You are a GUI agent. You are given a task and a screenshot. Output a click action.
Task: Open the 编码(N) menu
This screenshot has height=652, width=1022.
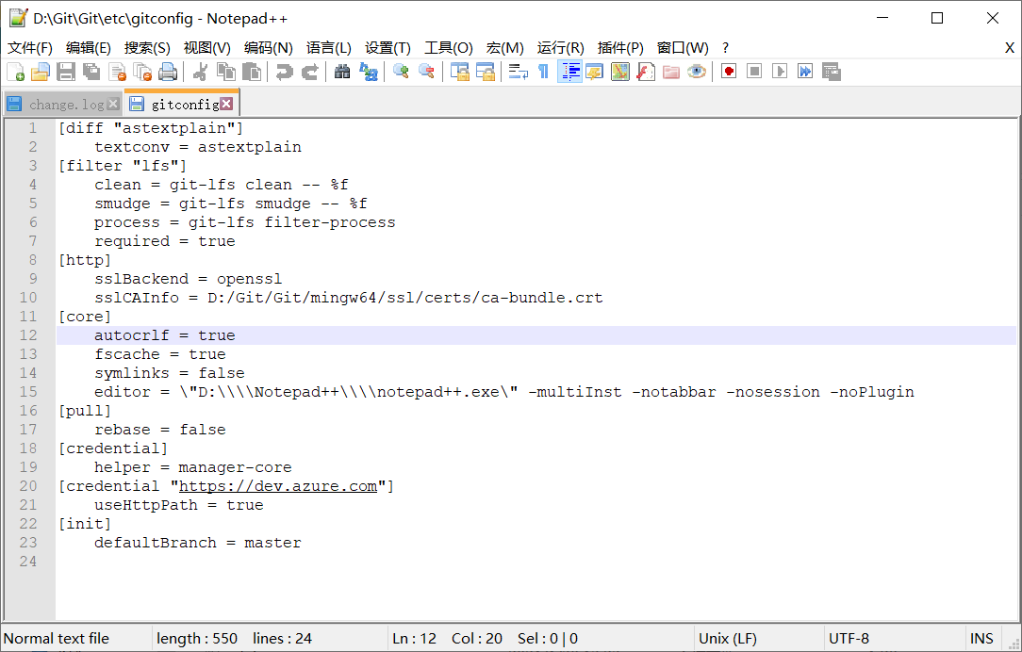269,47
